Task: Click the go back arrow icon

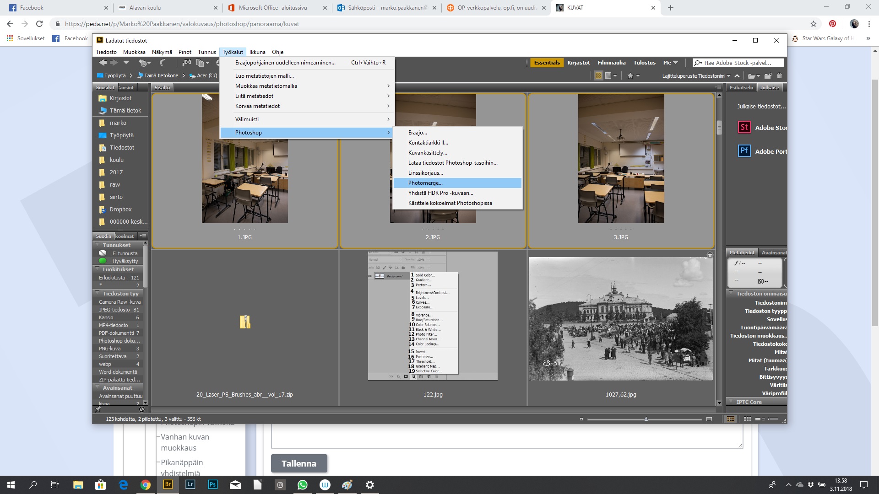Action: coord(103,63)
